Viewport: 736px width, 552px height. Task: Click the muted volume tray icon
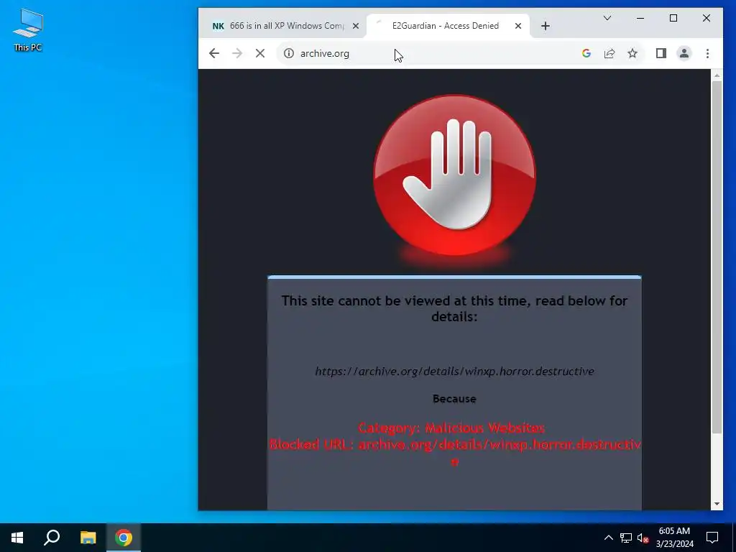pos(643,538)
